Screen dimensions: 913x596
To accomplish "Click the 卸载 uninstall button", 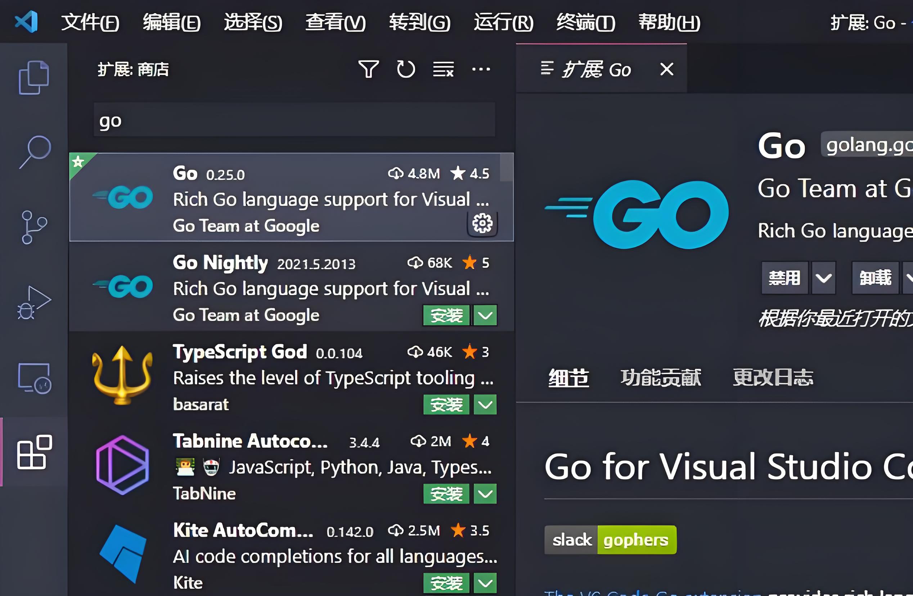I will coord(876,278).
